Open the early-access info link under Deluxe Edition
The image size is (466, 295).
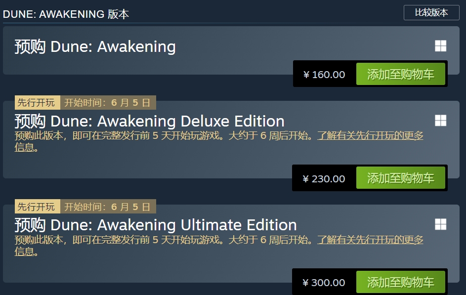370,136
